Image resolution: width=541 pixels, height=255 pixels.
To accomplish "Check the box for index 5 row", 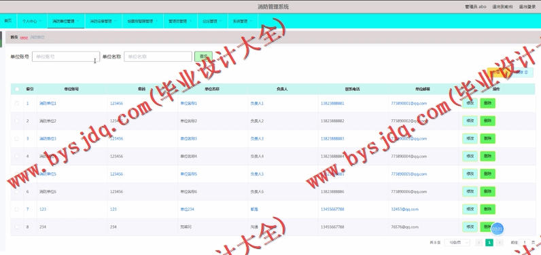I will pyautogui.click(x=17, y=174).
